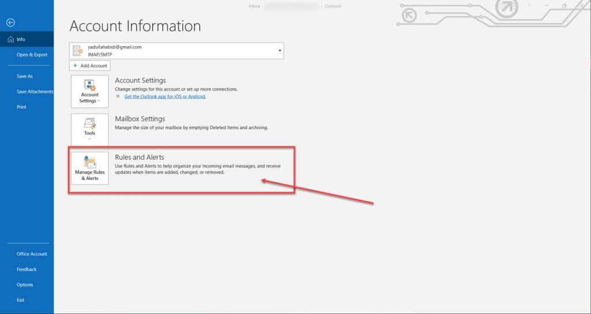Maximize the Outlook window
The image size is (591, 314).
(564, 6)
